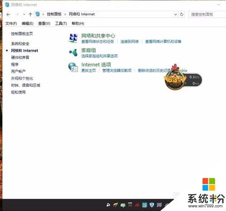Open the recent locations dropdown arrow
This screenshot has width=226, height=211.
24,14
